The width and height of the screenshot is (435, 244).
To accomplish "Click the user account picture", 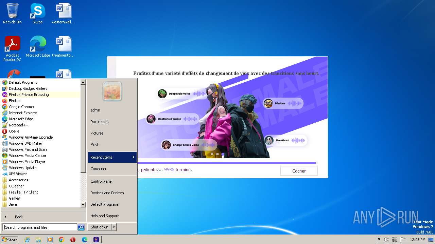I will (x=112, y=91).
